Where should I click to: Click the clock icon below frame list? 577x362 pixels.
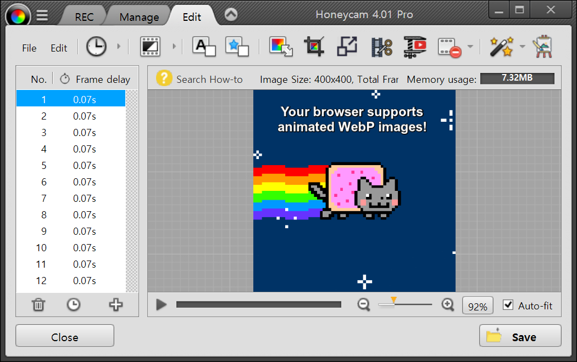coord(74,305)
